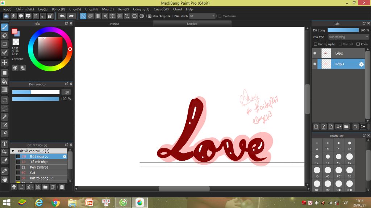Screen dimensions: 371x208
Task: Add a layer folder in Lớp panel
Action: 346,127
